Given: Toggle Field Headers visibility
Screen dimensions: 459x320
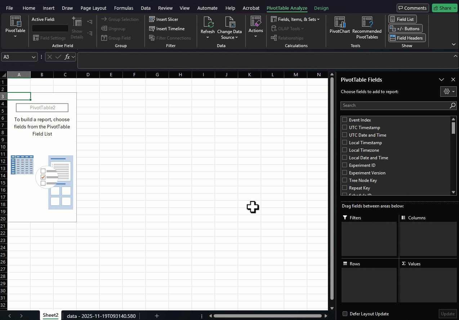Looking at the screenshot, I should point(407,38).
